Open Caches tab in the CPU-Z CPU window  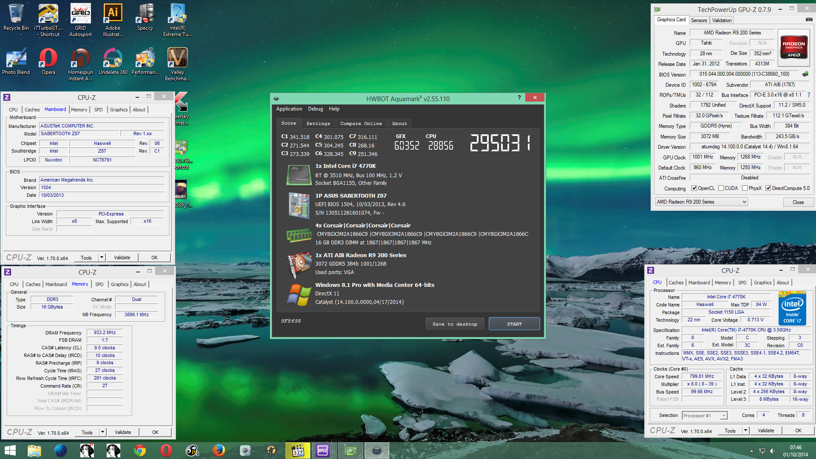click(676, 283)
